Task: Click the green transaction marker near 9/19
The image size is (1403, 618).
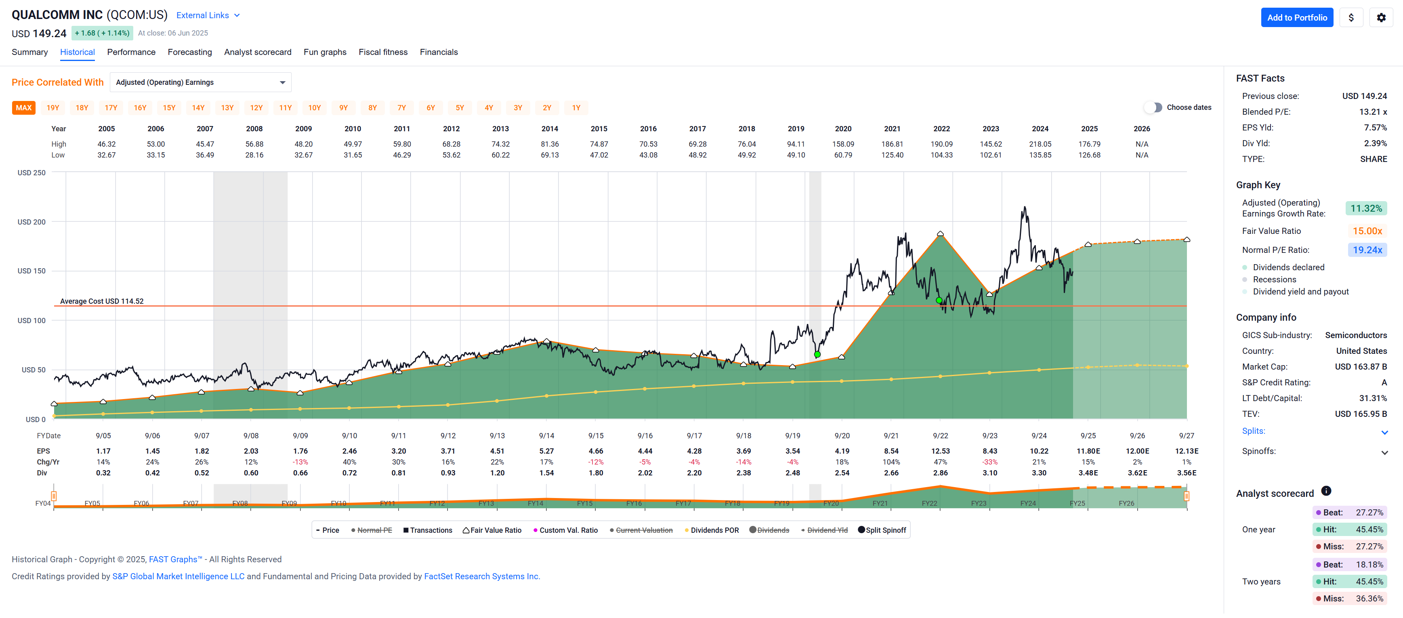Action: pyautogui.click(x=817, y=355)
